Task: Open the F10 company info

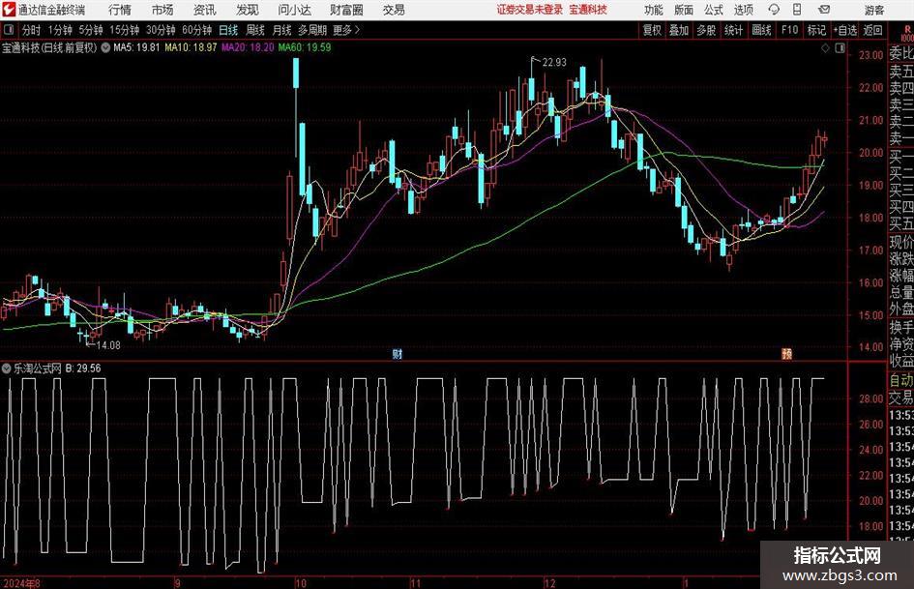Action: (790, 30)
